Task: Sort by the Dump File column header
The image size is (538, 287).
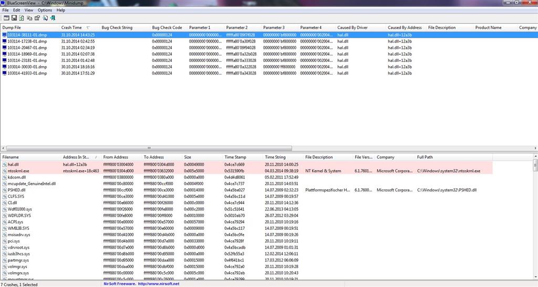Action: click(x=29, y=27)
